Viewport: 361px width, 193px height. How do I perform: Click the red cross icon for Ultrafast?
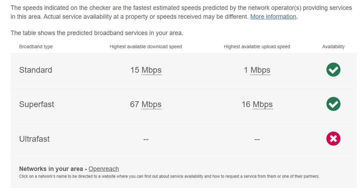[333, 139]
